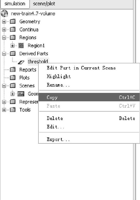The height and width of the screenshot is (200, 140).
Task: Select Export... from the context menu
Action: (x=58, y=139)
